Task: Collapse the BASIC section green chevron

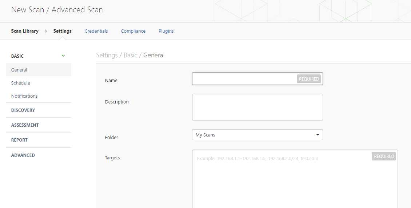Action: pyautogui.click(x=63, y=56)
